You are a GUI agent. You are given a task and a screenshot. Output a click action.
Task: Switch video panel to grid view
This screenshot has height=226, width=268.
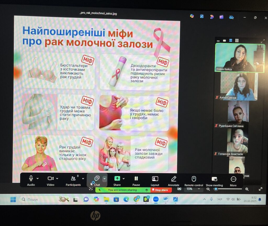(x=237, y=40)
